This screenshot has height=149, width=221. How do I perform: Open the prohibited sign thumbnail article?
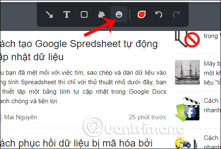(x=187, y=39)
